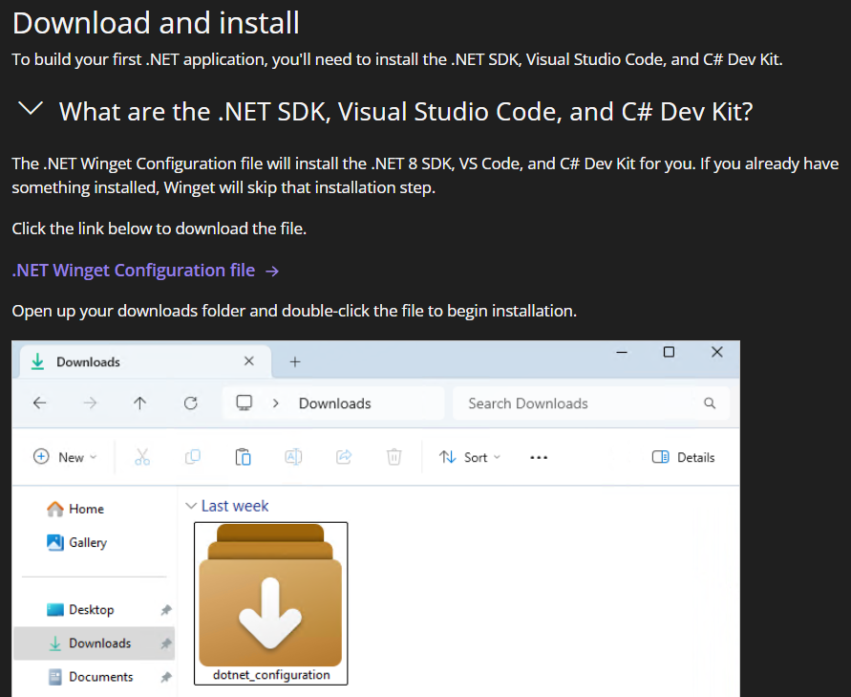
Task: Click the Rename icon
Action: point(293,457)
